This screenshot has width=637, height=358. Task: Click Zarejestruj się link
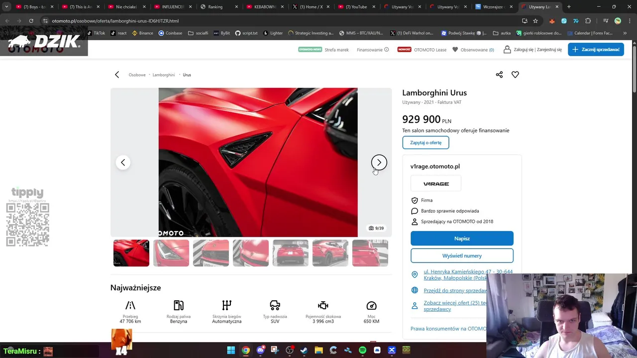point(549,50)
